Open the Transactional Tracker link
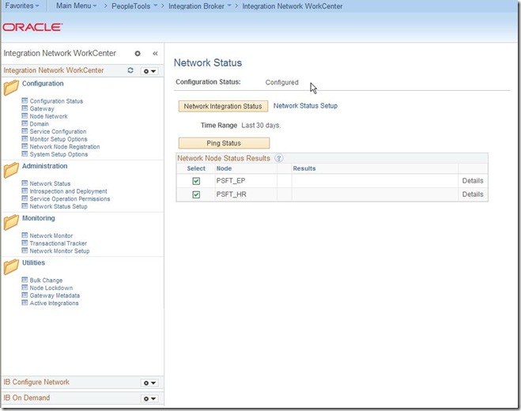Image resolution: width=521 pixels, height=411 pixels. 59,243
